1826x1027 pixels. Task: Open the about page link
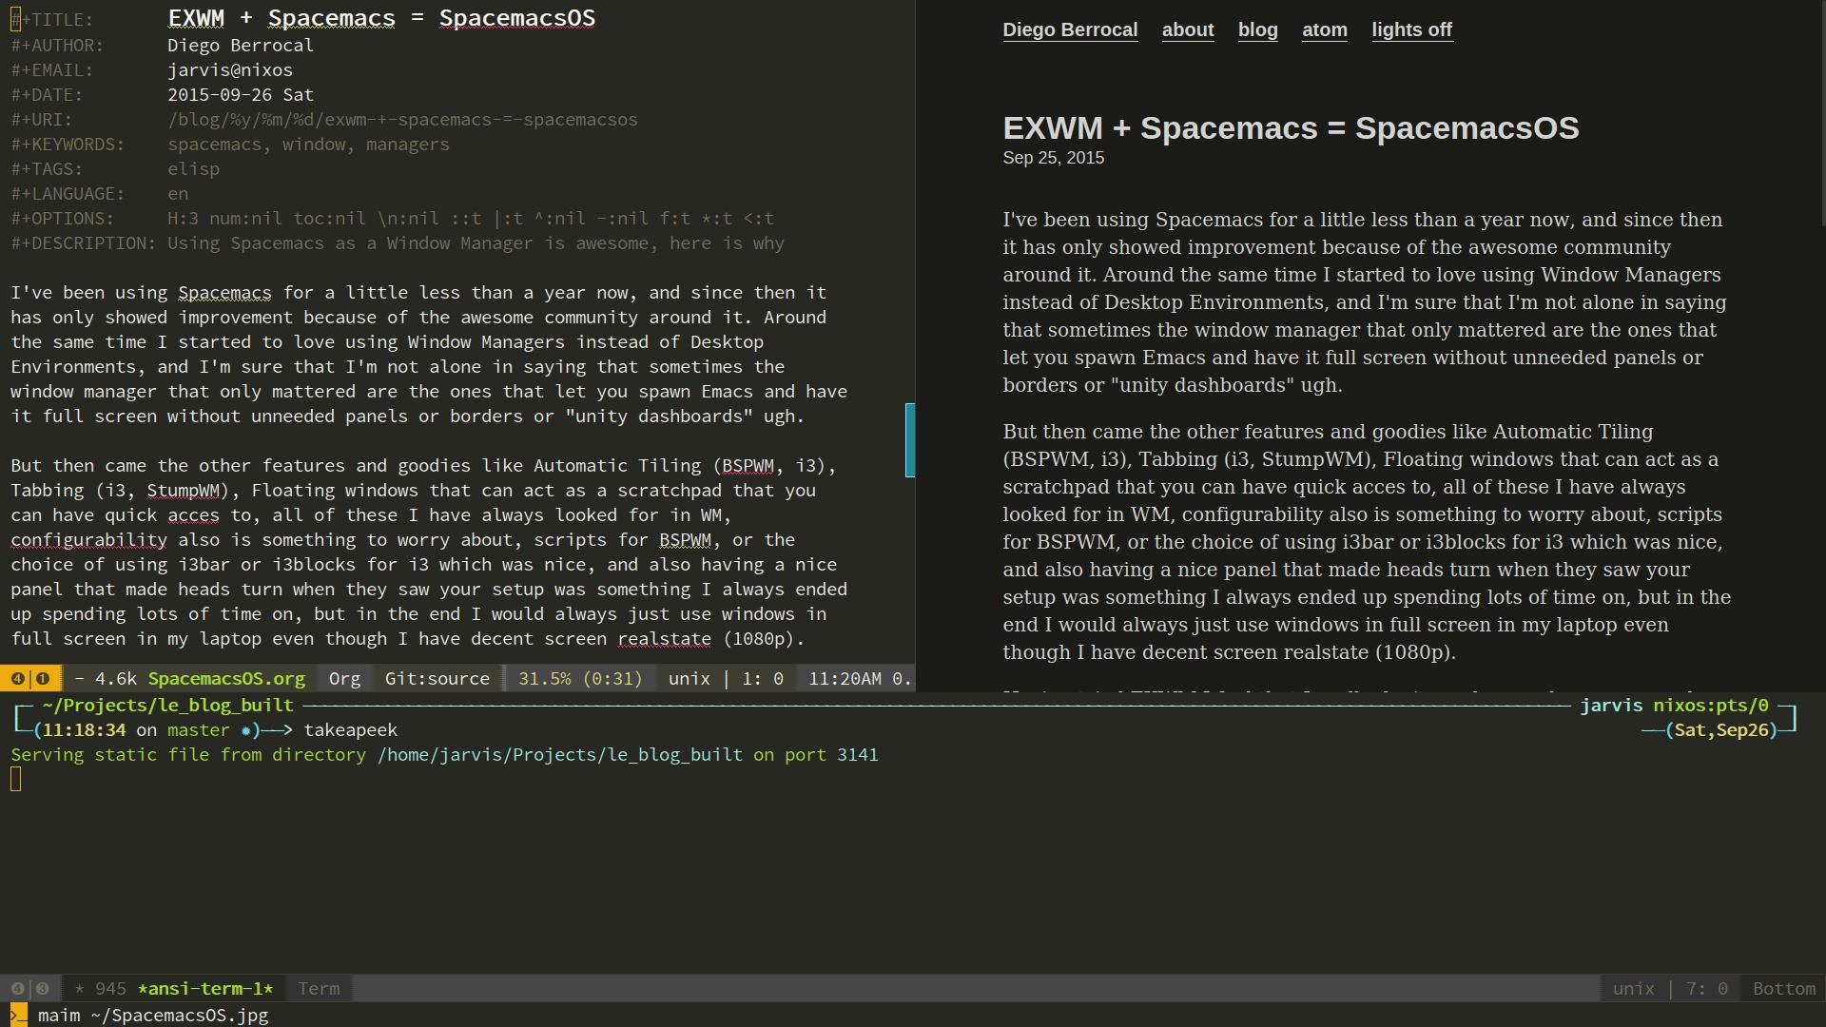(x=1187, y=29)
